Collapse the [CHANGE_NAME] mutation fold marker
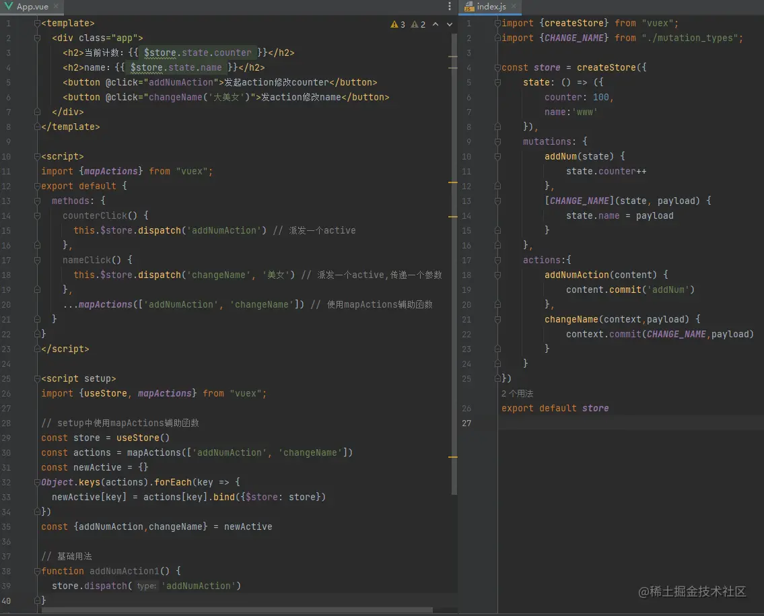The width and height of the screenshot is (764, 616). click(x=497, y=201)
